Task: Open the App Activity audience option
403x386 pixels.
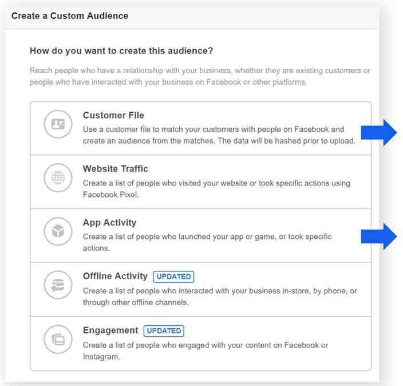Action: tap(109, 223)
